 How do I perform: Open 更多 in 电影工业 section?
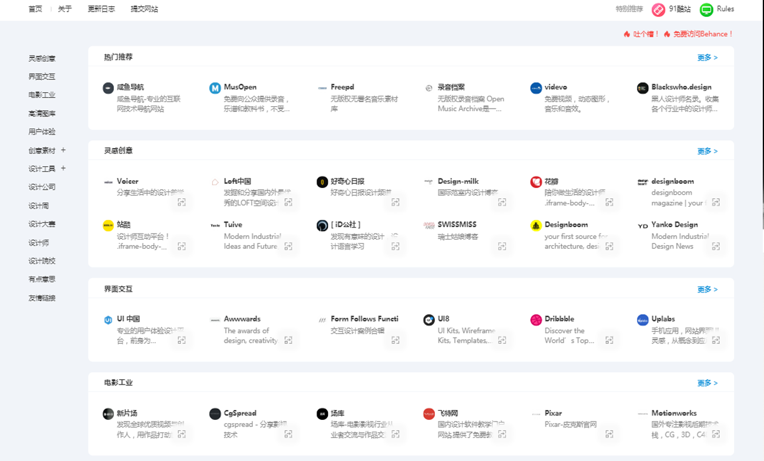pyautogui.click(x=707, y=383)
